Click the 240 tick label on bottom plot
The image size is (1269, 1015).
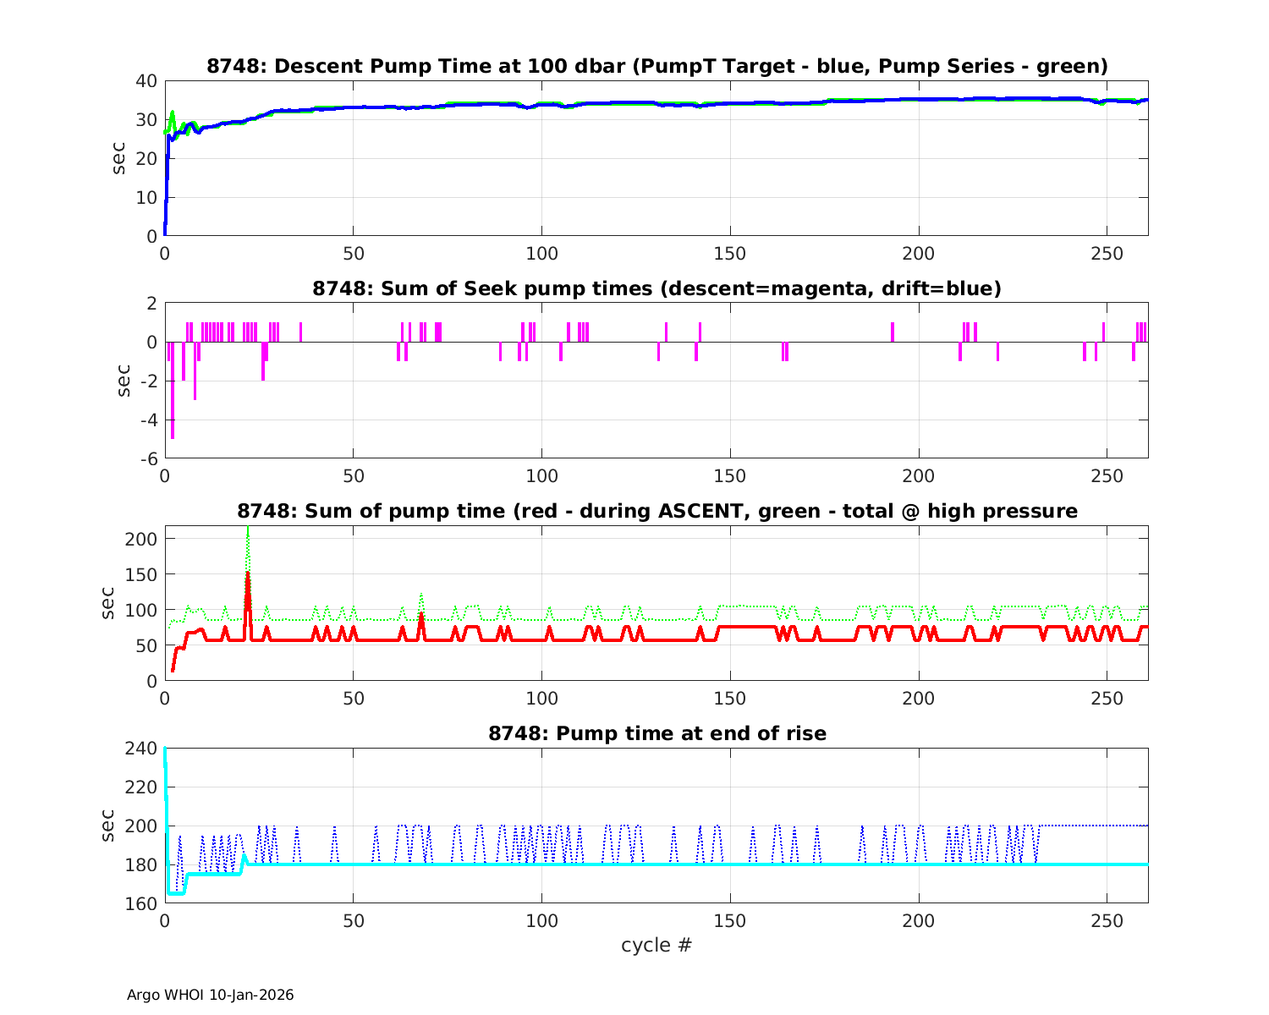click(x=141, y=749)
